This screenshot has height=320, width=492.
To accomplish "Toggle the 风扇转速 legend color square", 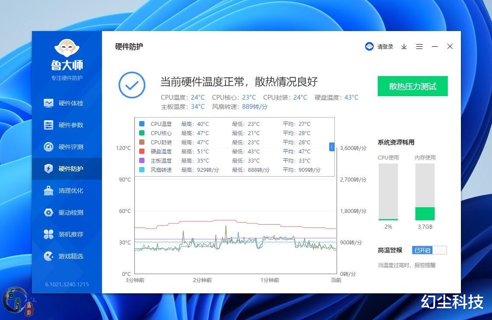I will (142, 170).
